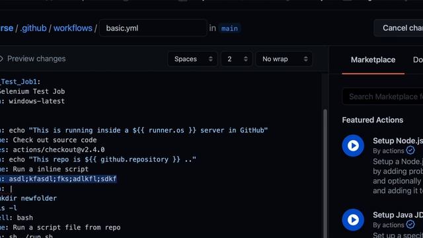This screenshot has width=423, height=238.
Task: Click the editor vertical scrollbar
Action: click(x=325, y=173)
